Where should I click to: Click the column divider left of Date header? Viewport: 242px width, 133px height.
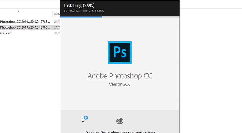point(53,14)
